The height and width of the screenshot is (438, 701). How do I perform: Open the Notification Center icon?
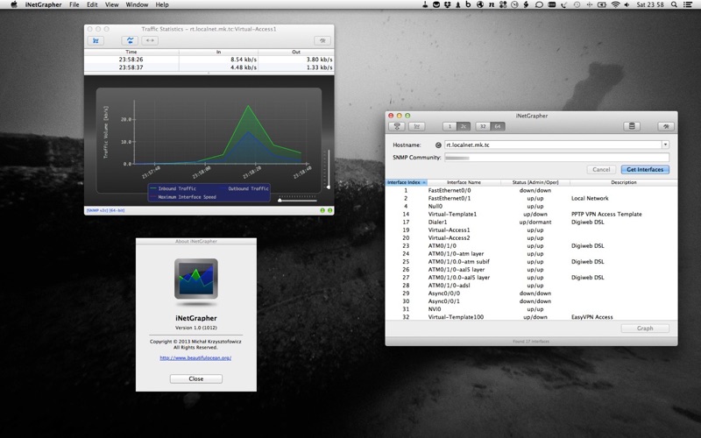[x=688, y=4]
